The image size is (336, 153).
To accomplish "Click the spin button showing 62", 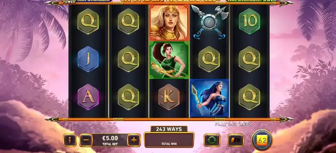I will 262,140.
